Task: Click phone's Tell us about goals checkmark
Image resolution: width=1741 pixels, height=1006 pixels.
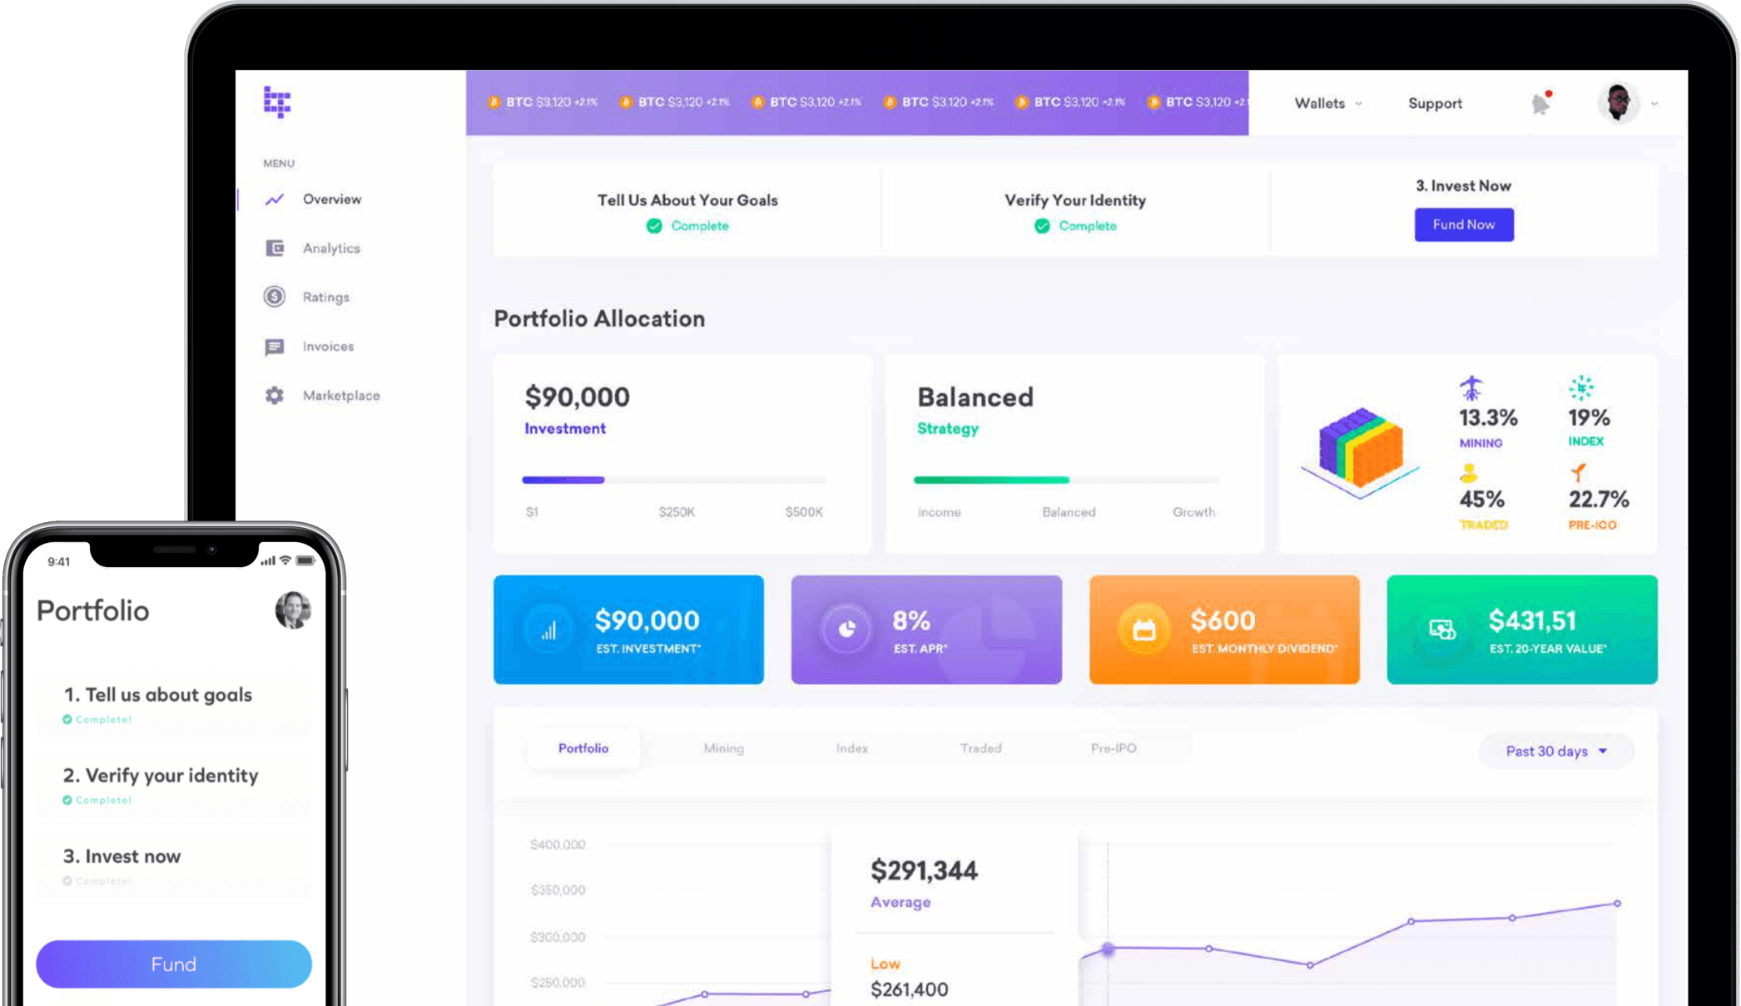Action: point(67,719)
